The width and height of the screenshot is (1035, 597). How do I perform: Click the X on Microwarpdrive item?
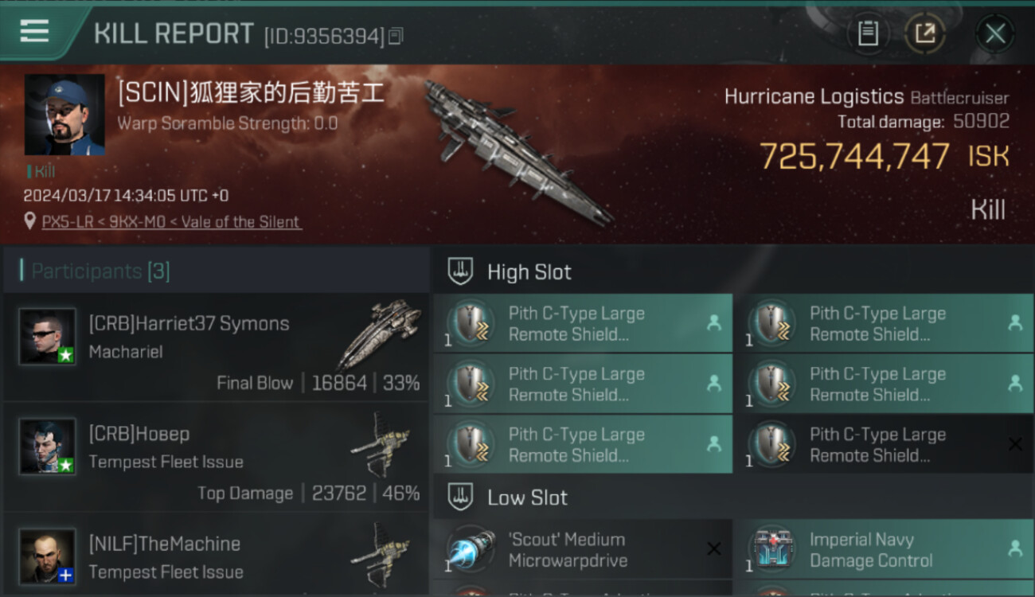pos(714,548)
